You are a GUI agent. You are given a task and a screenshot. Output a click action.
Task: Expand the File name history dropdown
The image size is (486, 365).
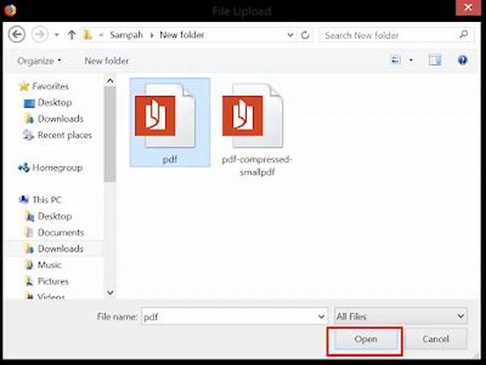[x=322, y=316]
